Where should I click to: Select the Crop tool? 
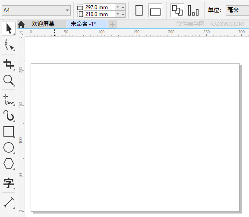point(9,64)
